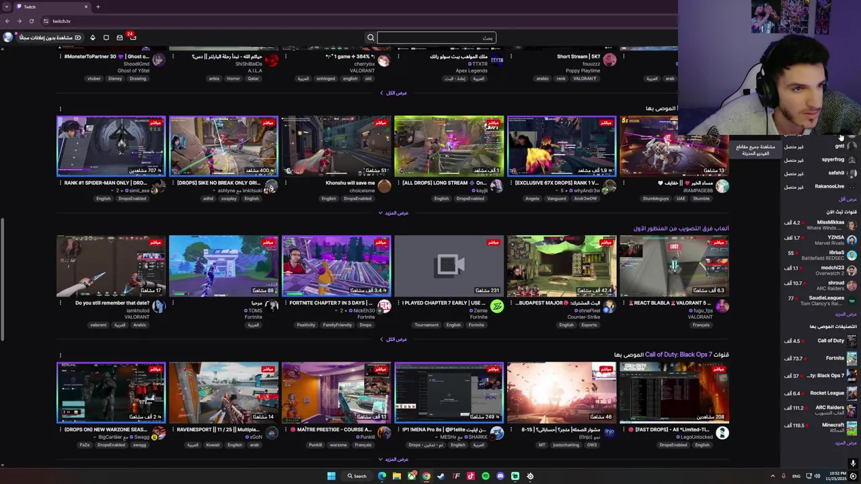861x484 pixels.
Task: Open Khonshu will save me stream thumbnail
Action: point(336,147)
